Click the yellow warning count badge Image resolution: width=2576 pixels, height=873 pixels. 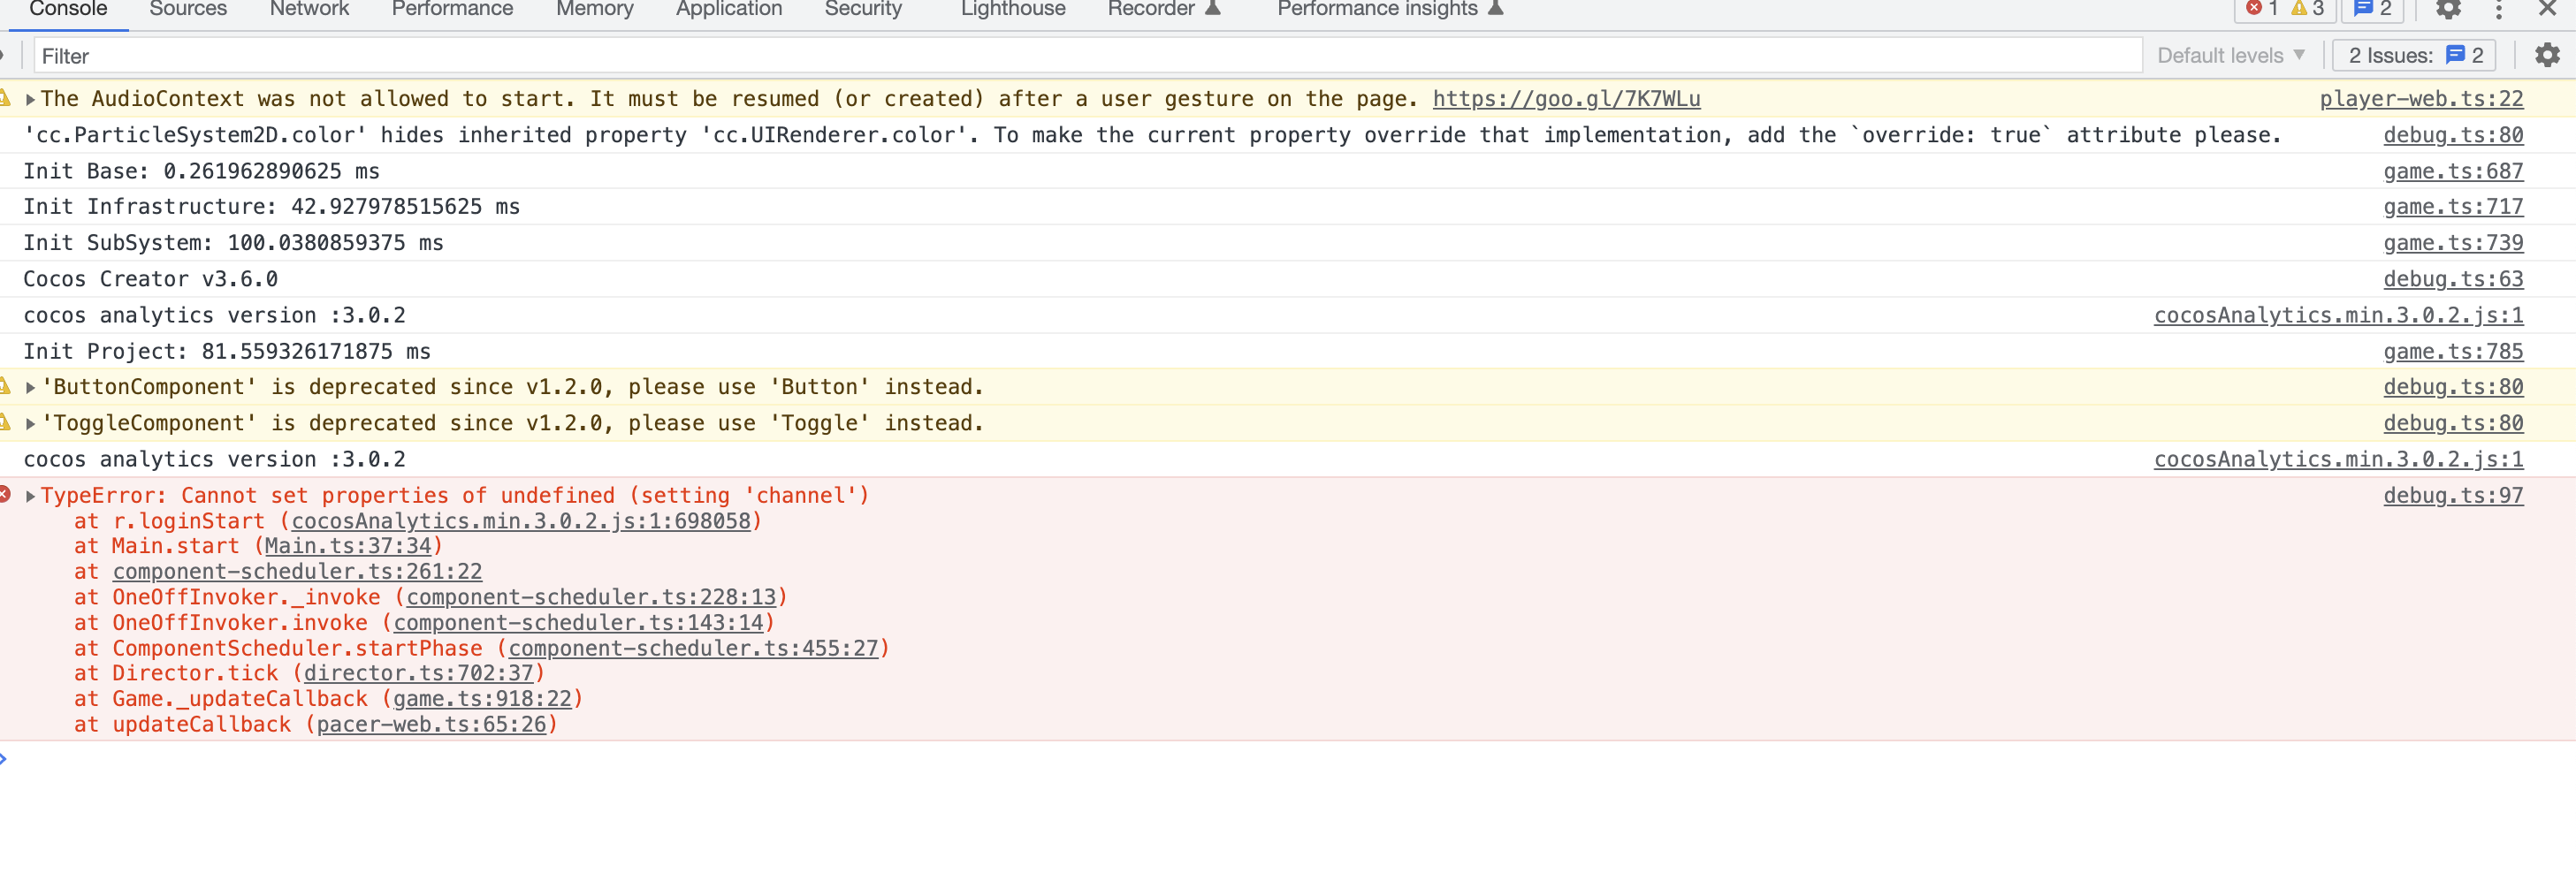(2307, 9)
